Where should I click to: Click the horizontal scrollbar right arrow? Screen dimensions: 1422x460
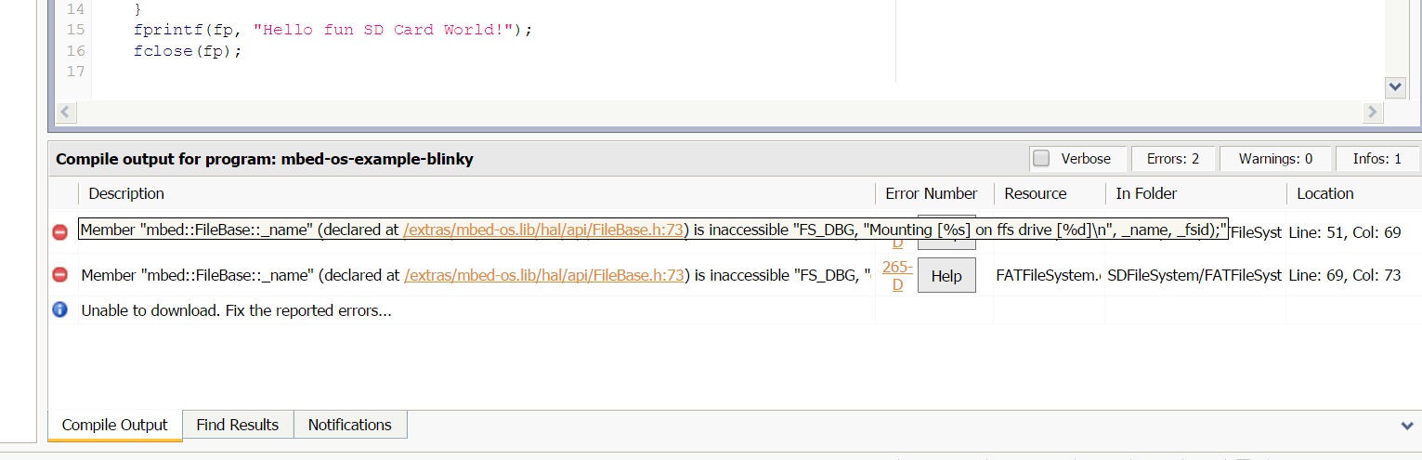(x=1373, y=112)
